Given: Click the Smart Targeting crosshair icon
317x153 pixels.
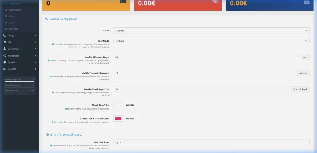Looking at the screenshot, I should [48, 134].
